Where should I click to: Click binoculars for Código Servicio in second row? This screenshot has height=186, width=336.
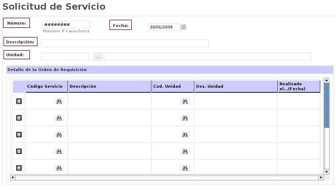click(59, 118)
